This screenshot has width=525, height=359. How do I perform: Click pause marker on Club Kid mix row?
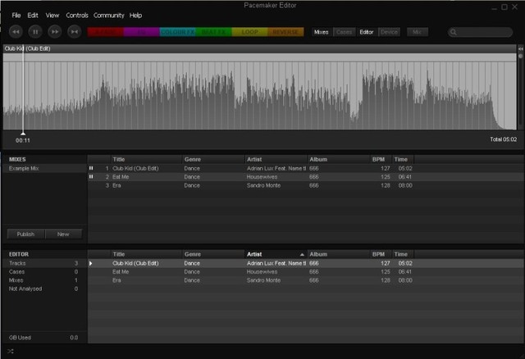pyautogui.click(x=91, y=168)
